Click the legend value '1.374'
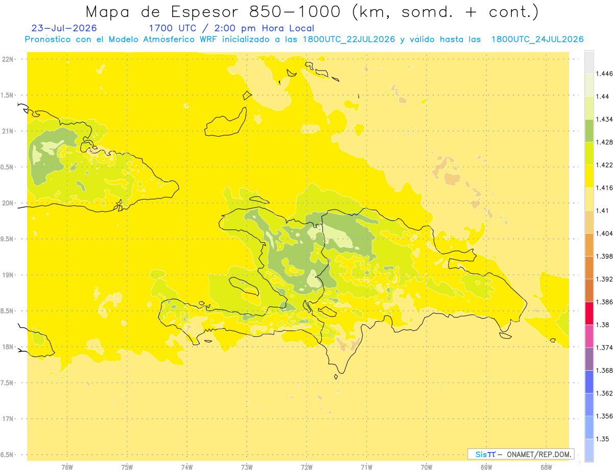The width and height of the screenshot is (613, 474). (604, 348)
